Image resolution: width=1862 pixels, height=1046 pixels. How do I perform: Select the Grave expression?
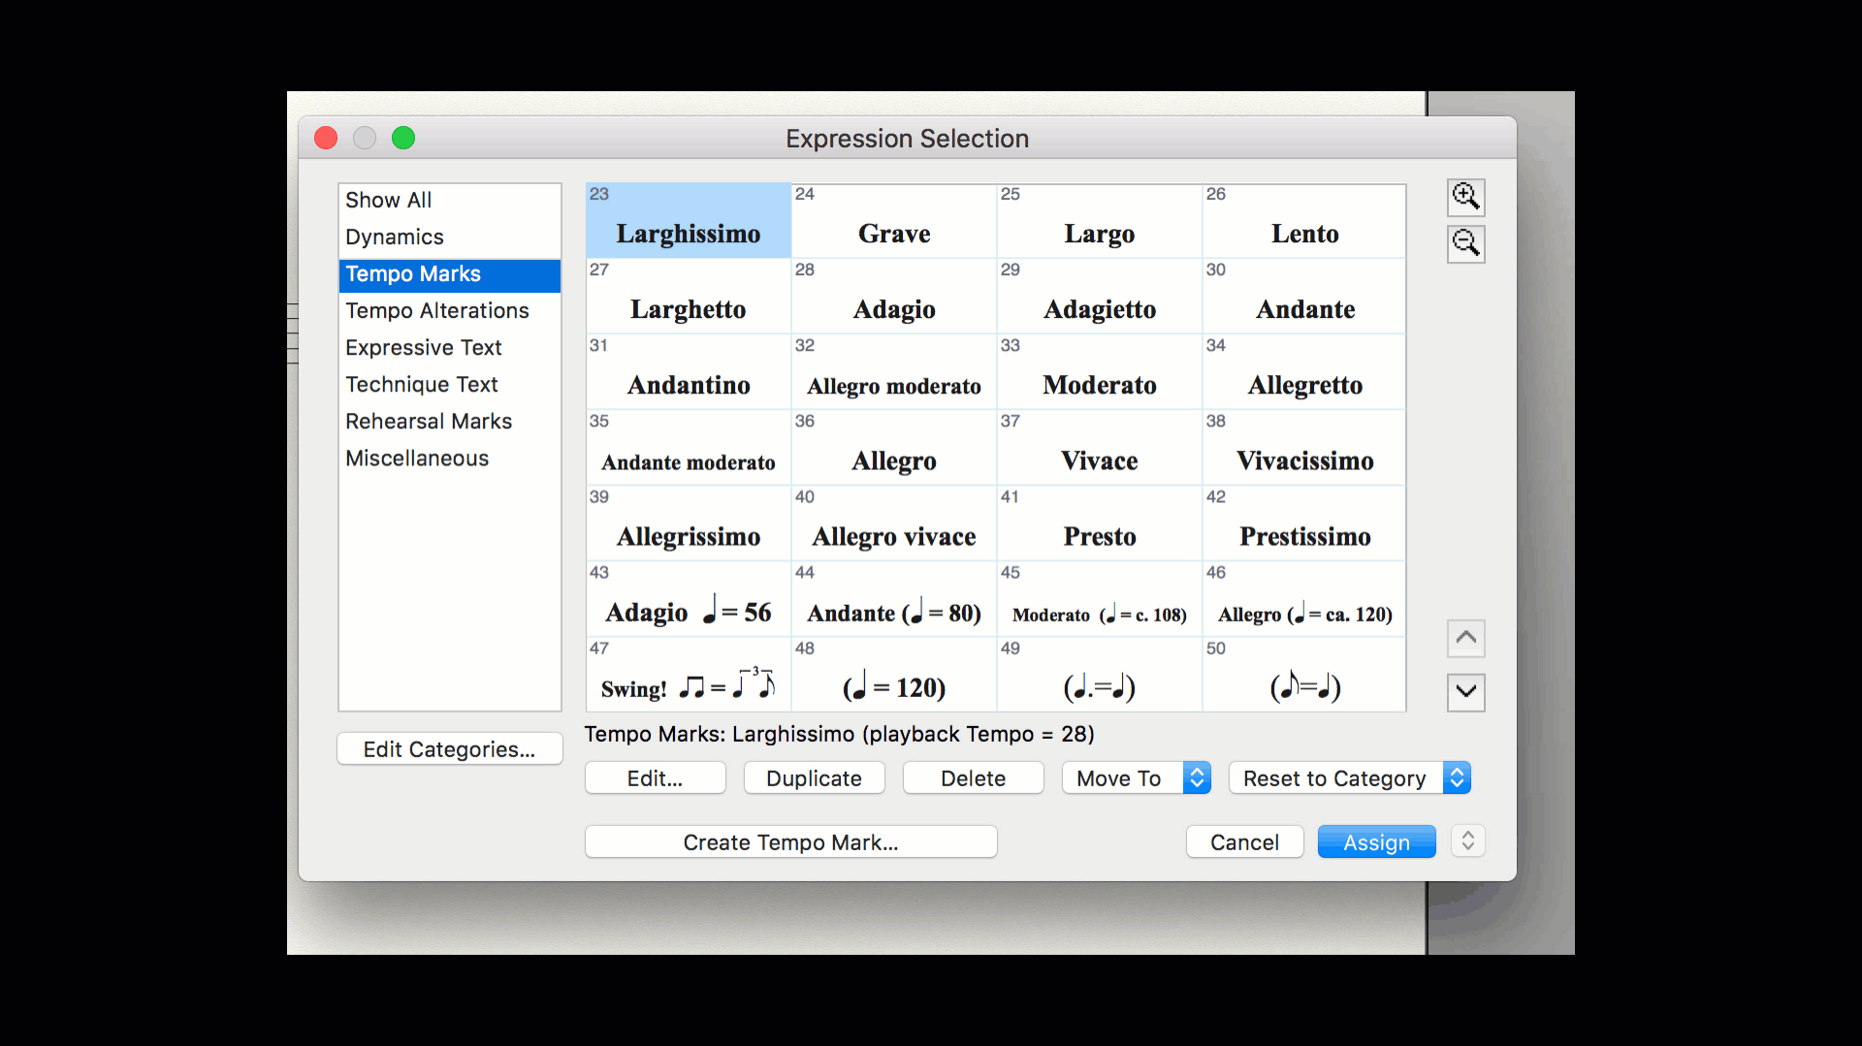(894, 221)
